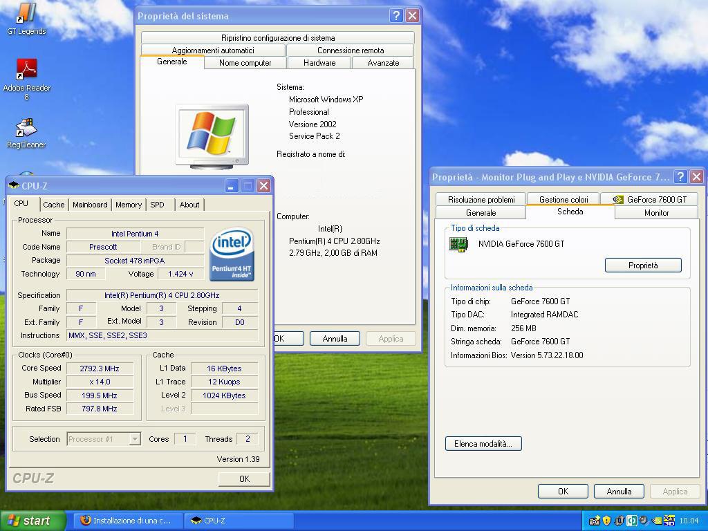Open the Mainboard tab in CPU-Z
Screen dimensions: 708x531
(90, 205)
